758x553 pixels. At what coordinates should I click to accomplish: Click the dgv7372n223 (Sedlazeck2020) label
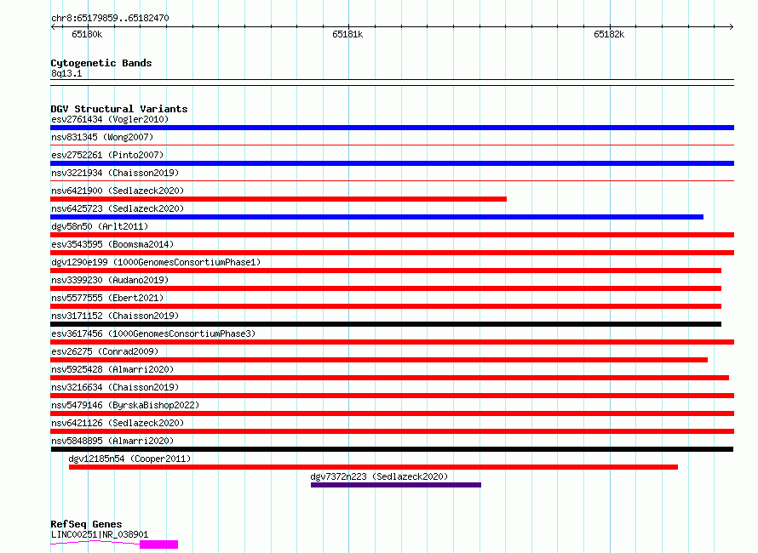pyautogui.click(x=379, y=476)
